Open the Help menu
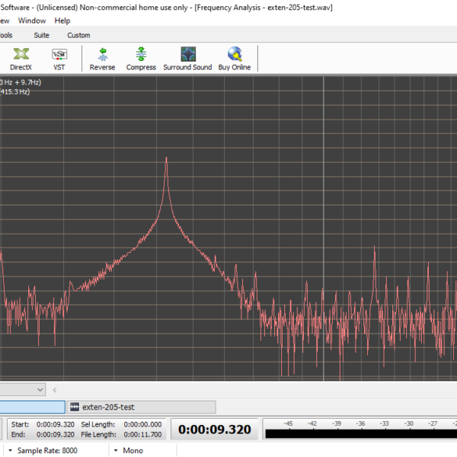This screenshot has height=457, width=457. pyautogui.click(x=62, y=21)
